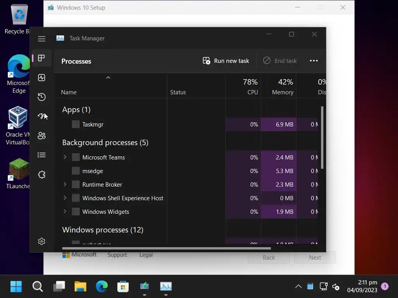Open Details page in sidebar
Screen dimensions: 398x298
[42, 155]
